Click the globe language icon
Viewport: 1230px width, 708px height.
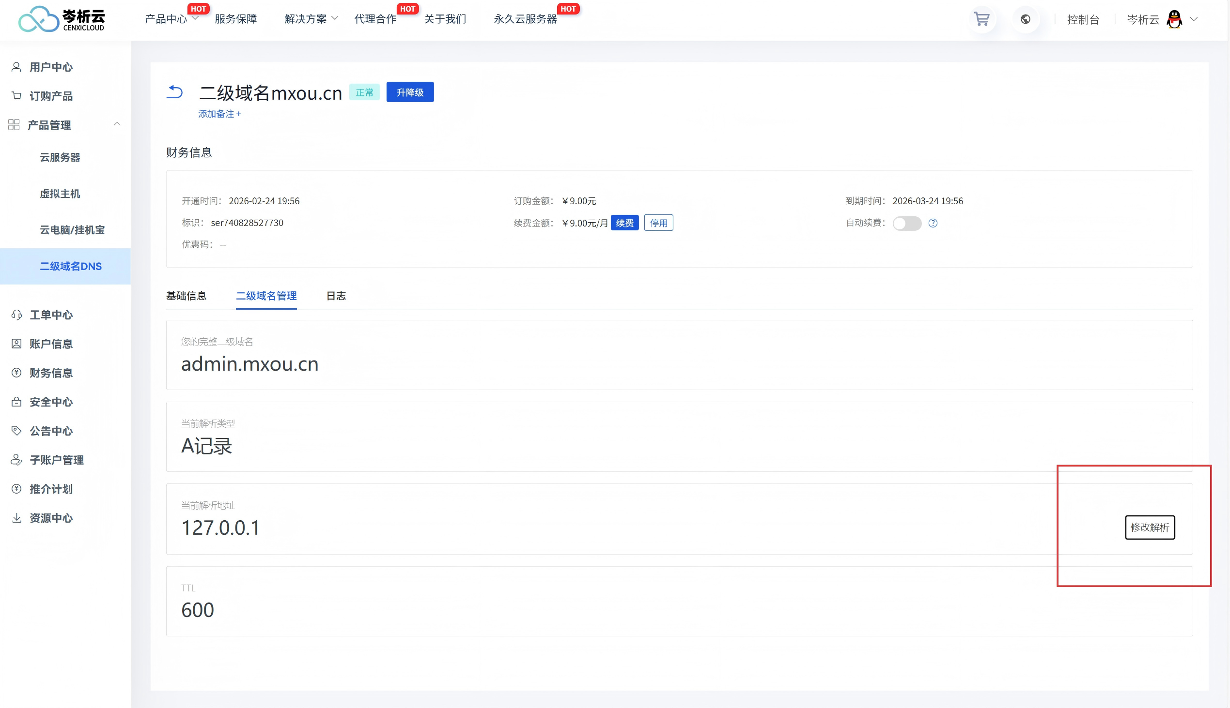pyautogui.click(x=1025, y=19)
